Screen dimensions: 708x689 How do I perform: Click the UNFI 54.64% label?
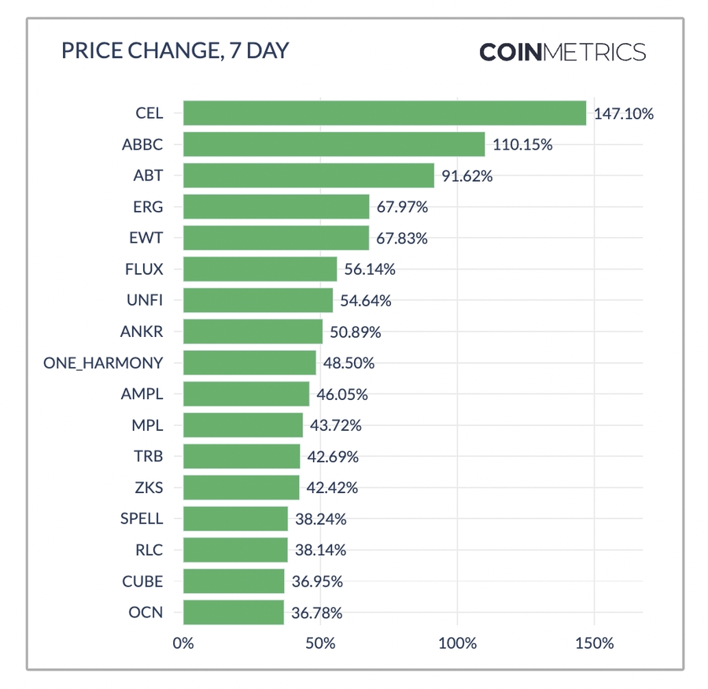pyautogui.click(x=365, y=301)
